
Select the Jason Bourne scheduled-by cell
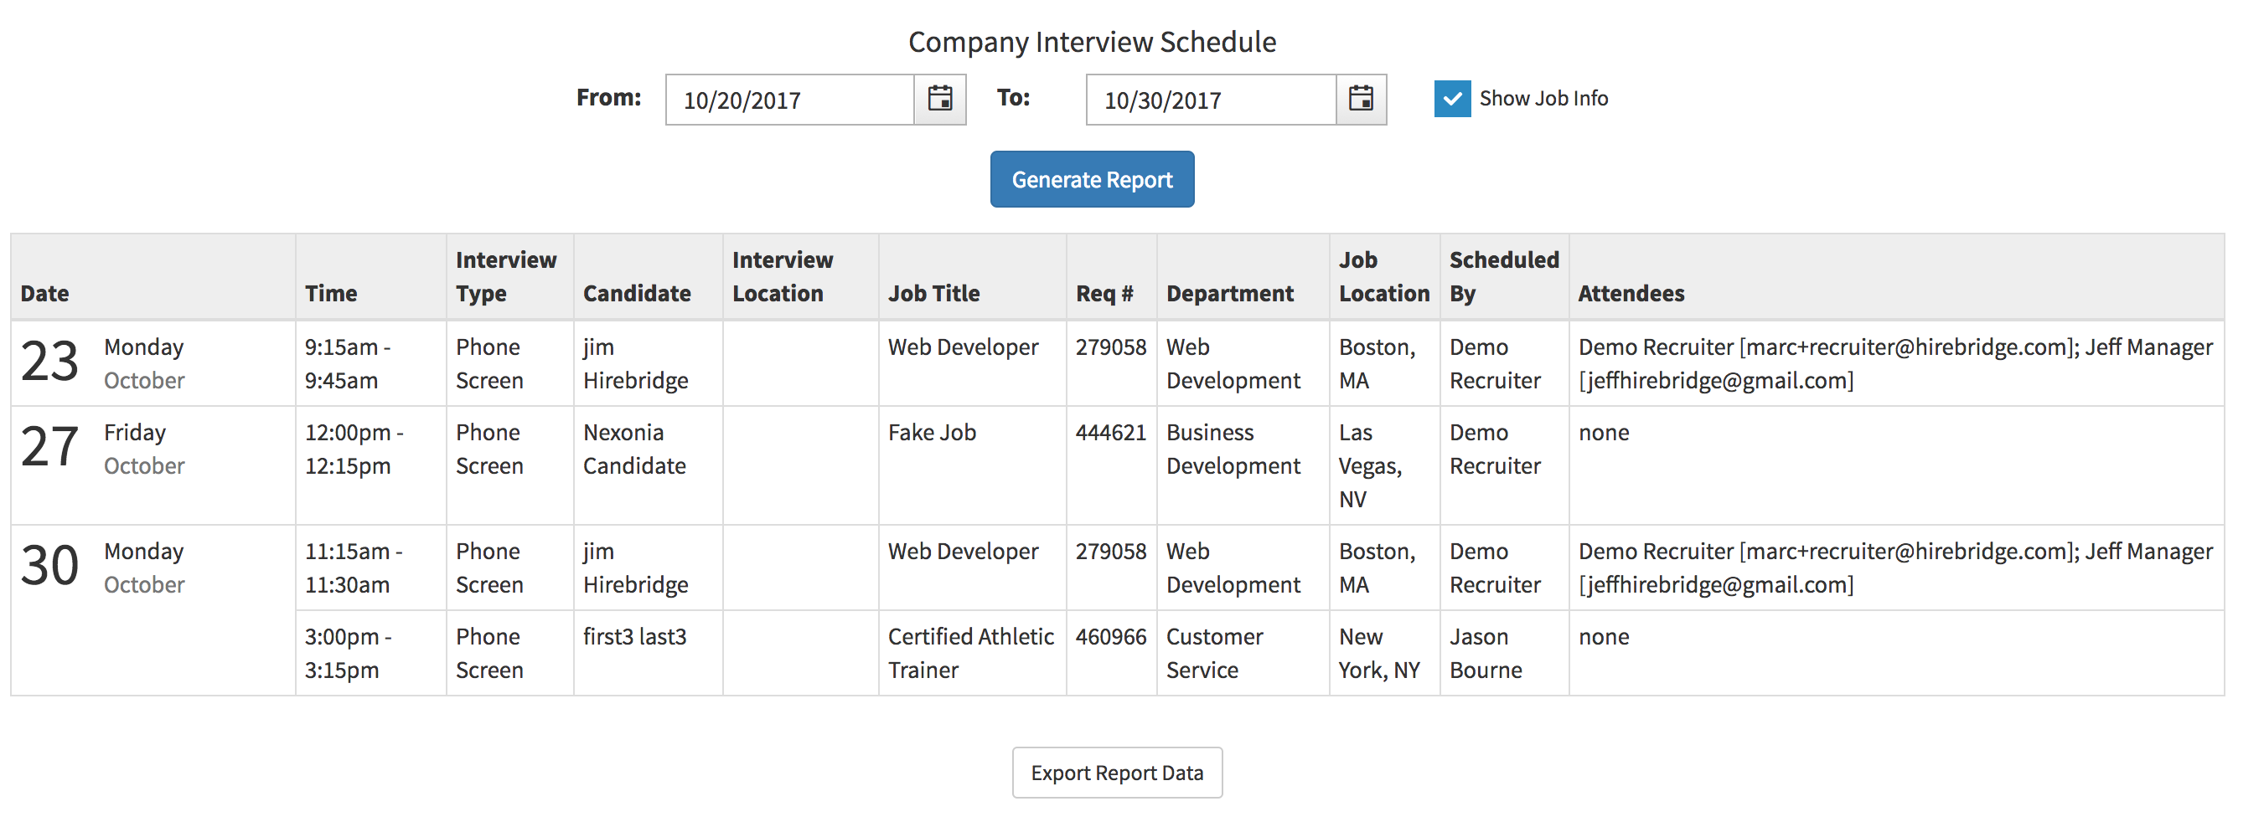(1486, 653)
